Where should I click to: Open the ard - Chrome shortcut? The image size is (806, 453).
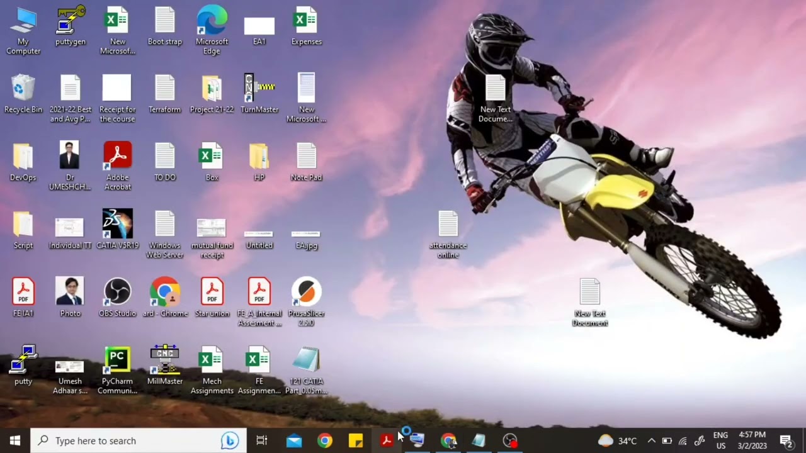coord(165,298)
